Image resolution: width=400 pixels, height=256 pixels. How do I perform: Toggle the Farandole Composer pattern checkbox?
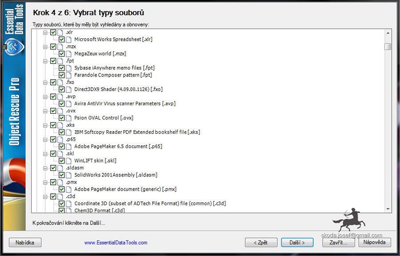click(x=62, y=75)
